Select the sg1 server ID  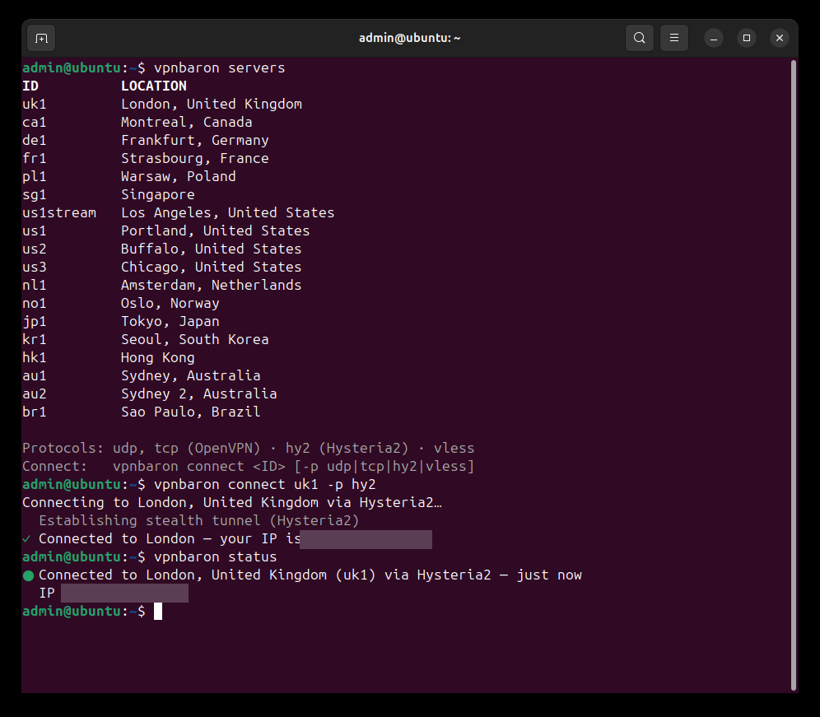[x=35, y=194]
